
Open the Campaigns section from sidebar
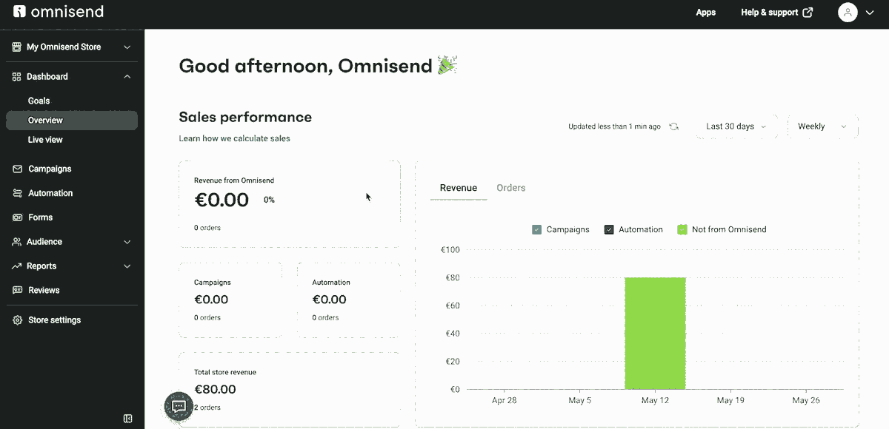pos(50,169)
